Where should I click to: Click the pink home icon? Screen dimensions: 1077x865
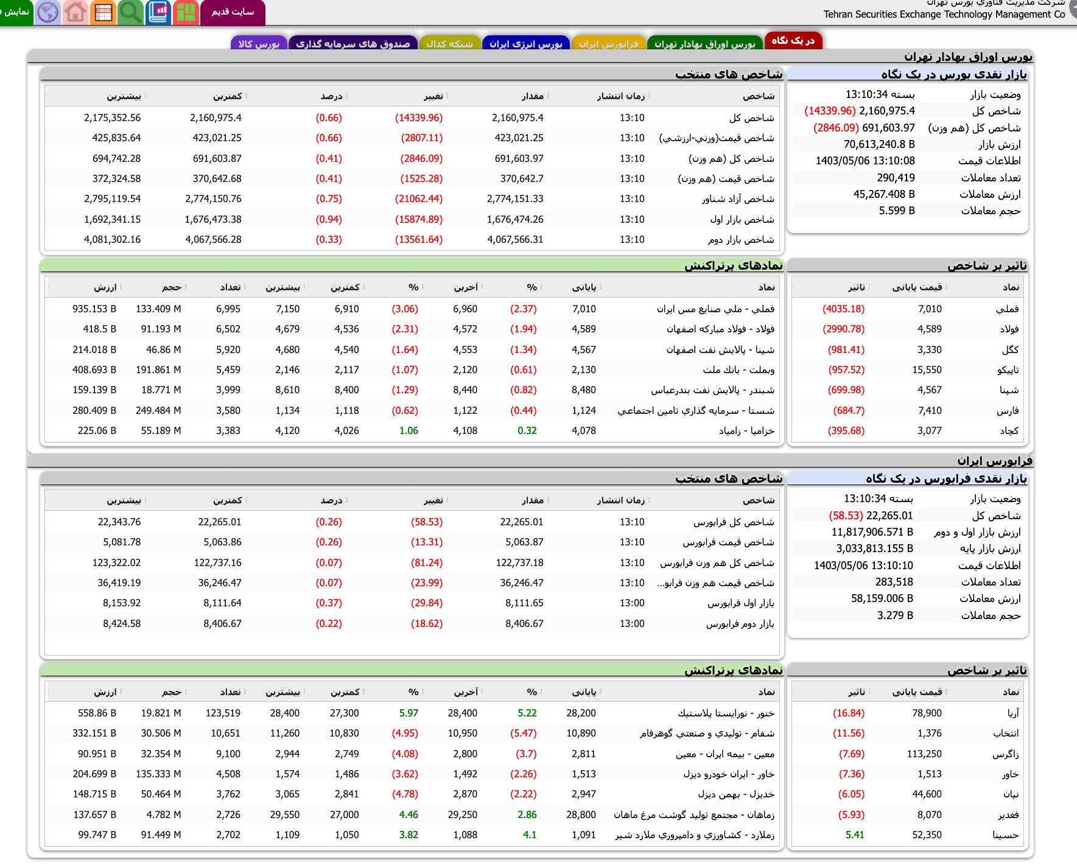tap(75, 12)
